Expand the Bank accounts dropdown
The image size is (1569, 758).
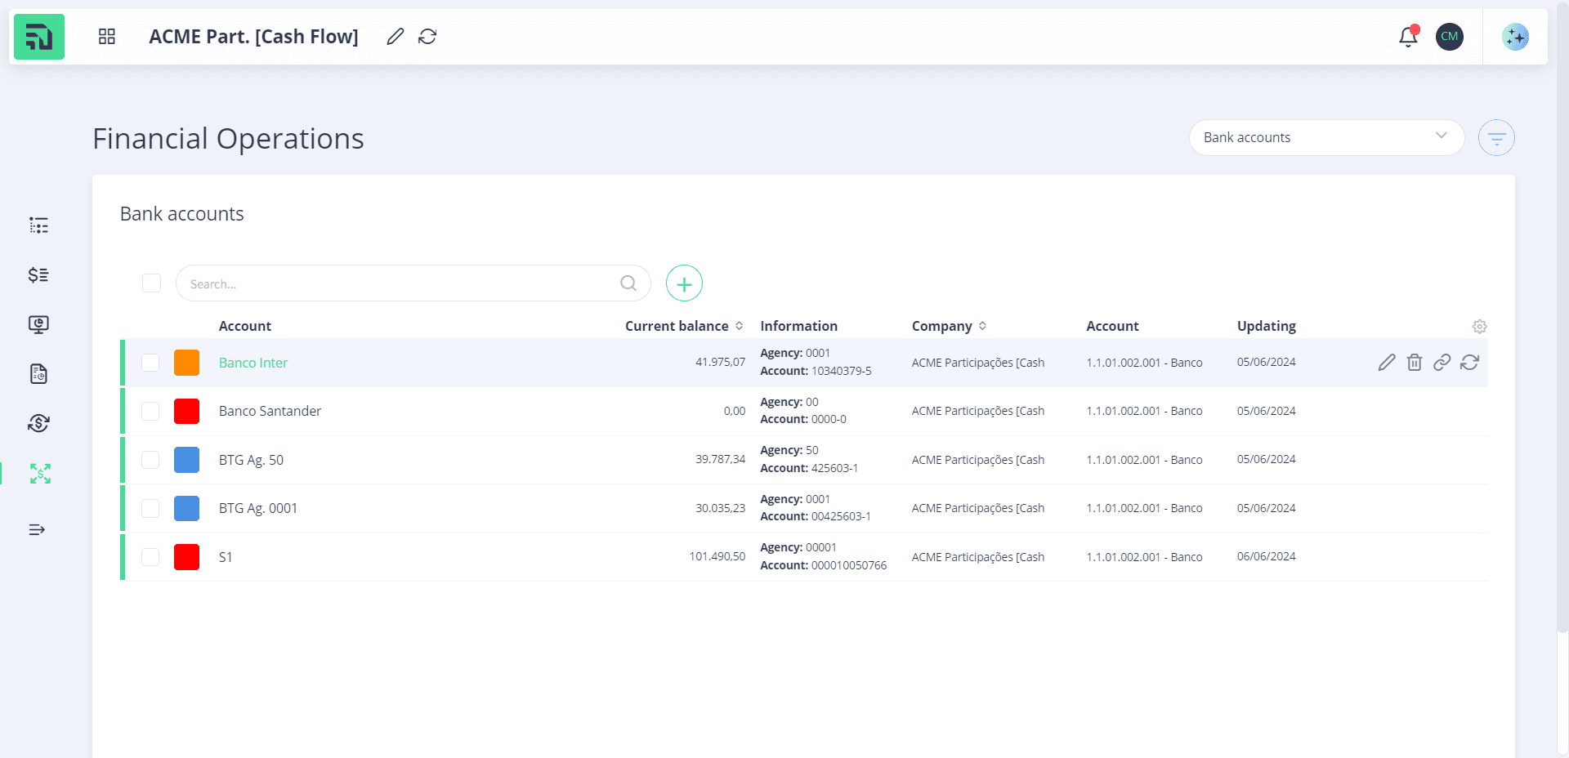[1326, 138]
